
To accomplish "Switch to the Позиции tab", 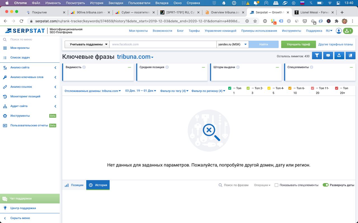I will [74, 185].
